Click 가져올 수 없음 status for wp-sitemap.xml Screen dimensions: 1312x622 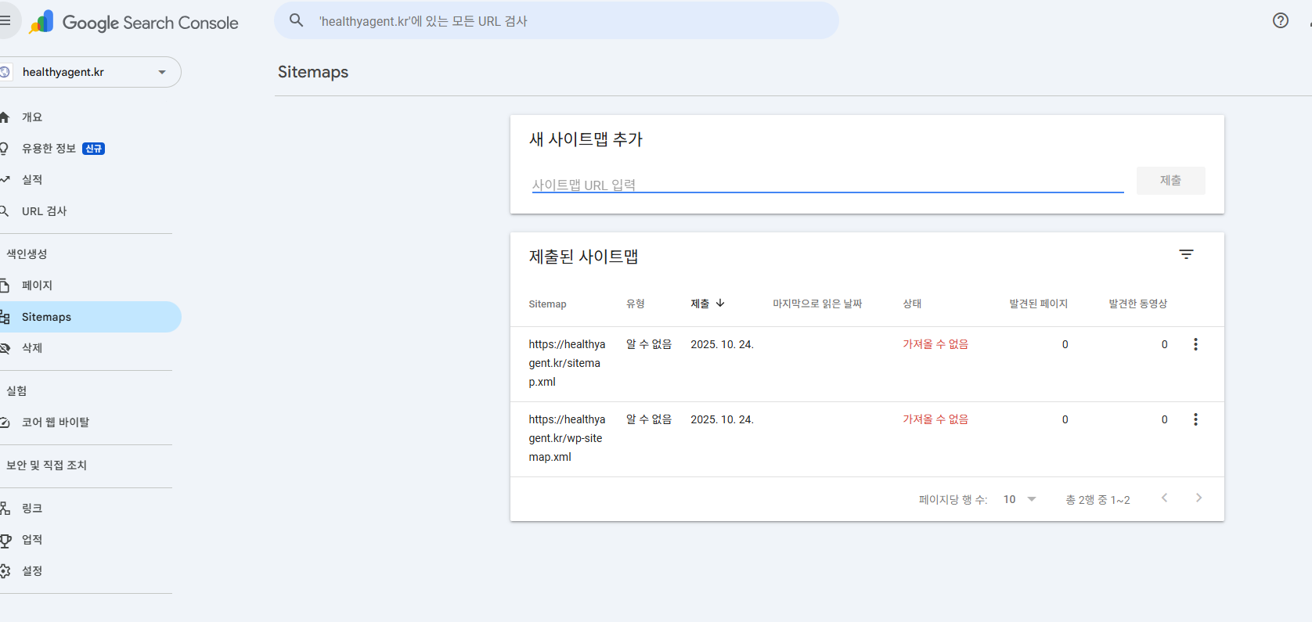click(935, 419)
